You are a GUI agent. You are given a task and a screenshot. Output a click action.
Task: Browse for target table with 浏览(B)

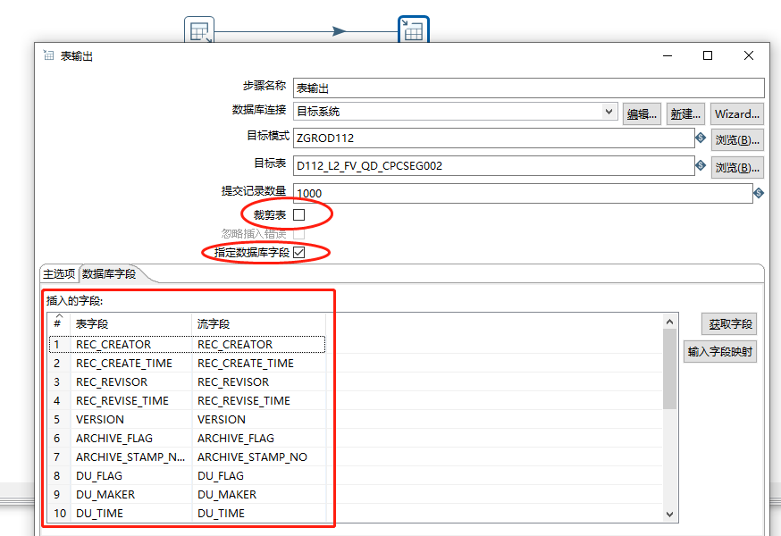coord(737,167)
